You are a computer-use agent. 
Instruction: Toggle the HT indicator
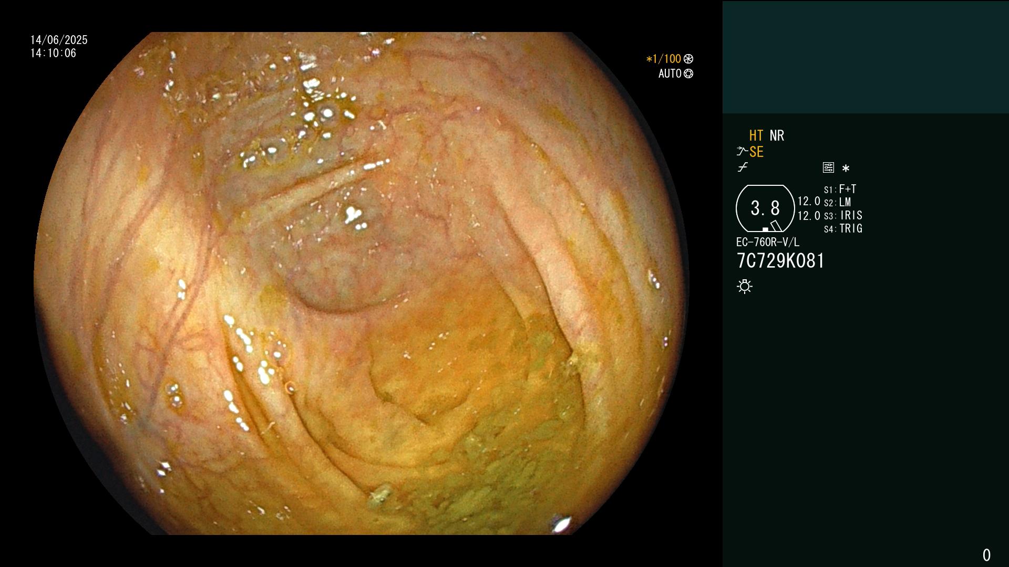(756, 135)
